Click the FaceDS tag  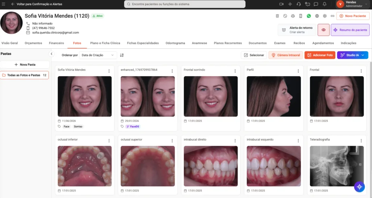(133, 127)
